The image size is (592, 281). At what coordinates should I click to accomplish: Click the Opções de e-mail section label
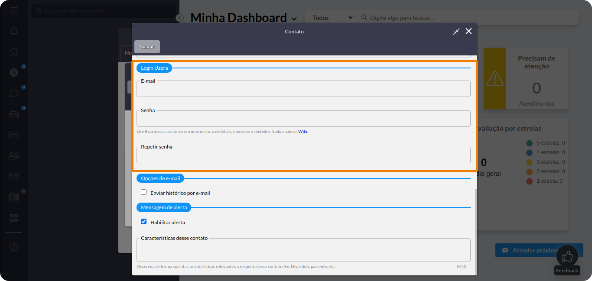pos(160,178)
